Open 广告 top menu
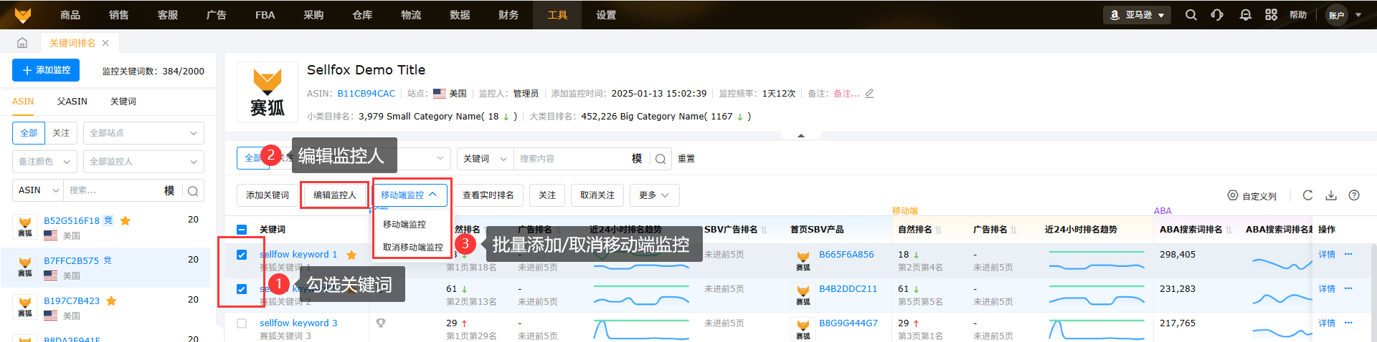Image resolution: width=1377 pixels, height=342 pixels. pyautogui.click(x=217, y=15)
